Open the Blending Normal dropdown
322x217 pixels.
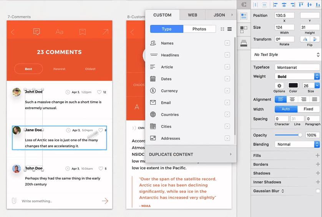point(297,145)
